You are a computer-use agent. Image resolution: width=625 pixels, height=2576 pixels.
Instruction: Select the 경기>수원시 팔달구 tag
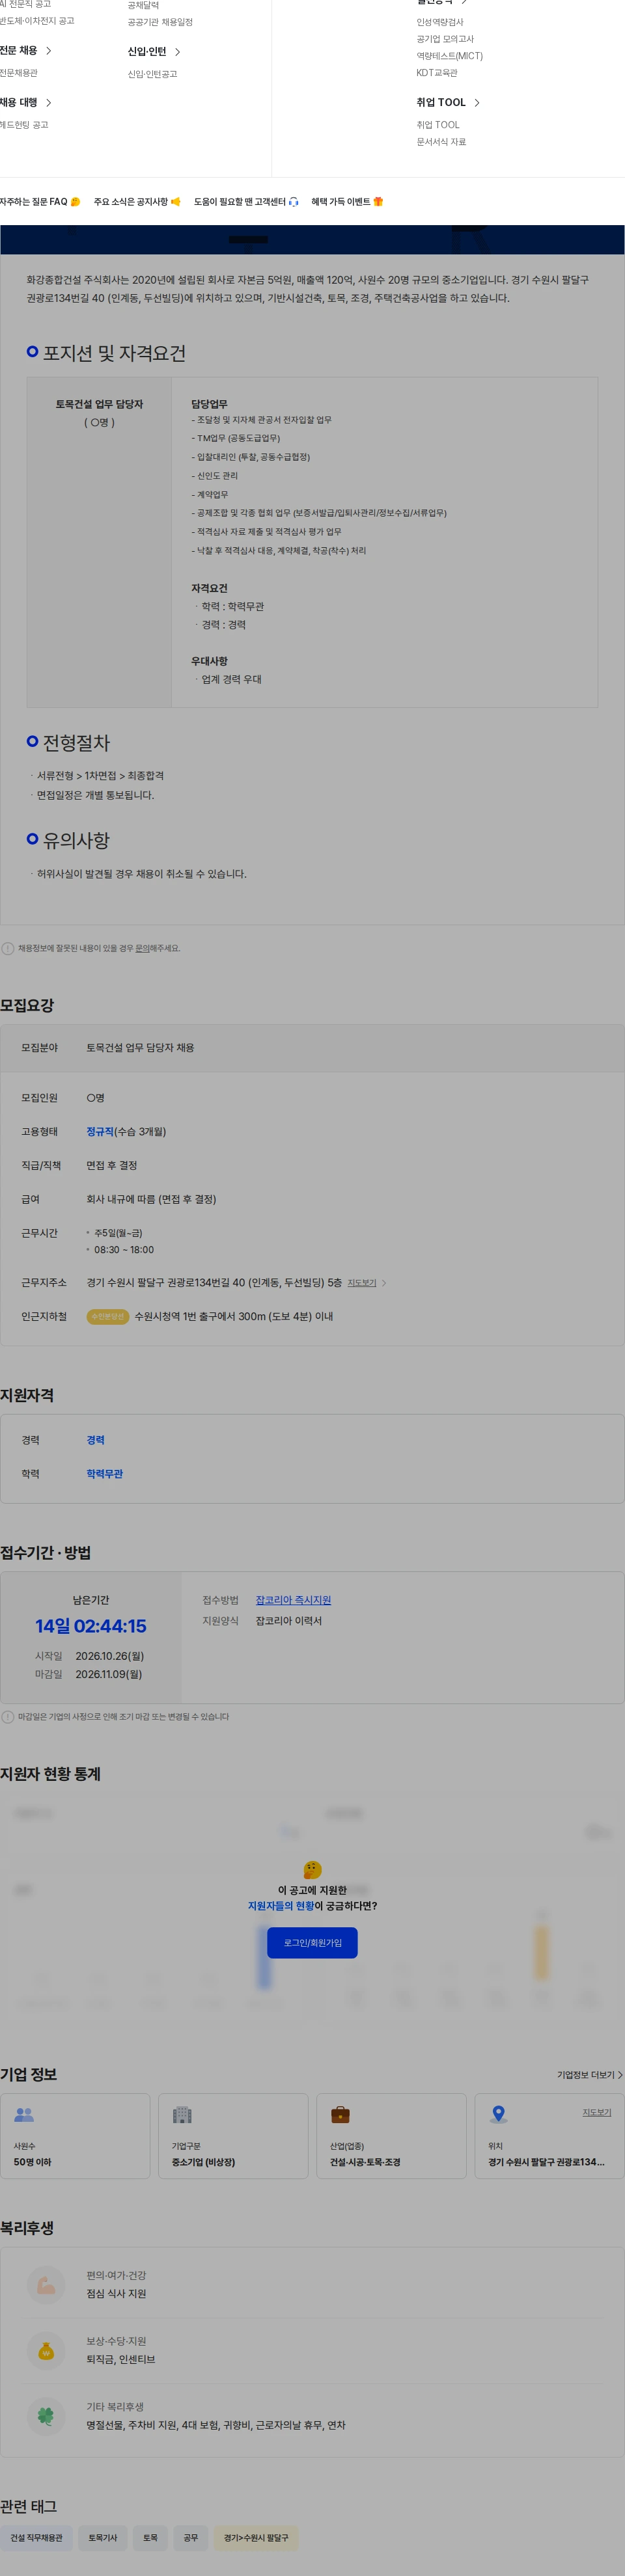coord(256,2538)
